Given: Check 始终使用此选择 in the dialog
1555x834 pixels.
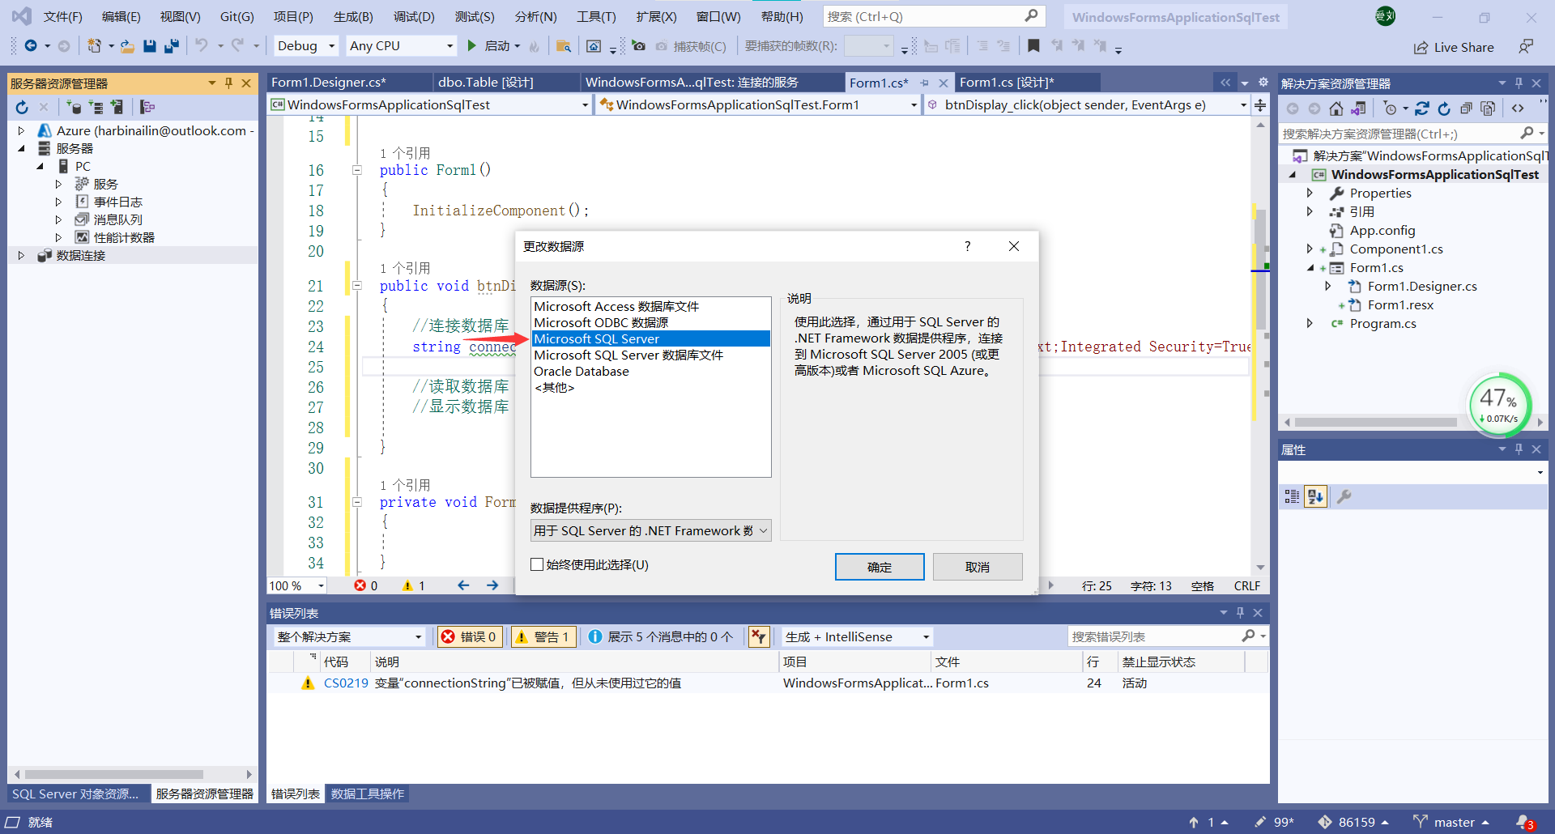Looking at the screenshot, I should (x=537, y=564).
